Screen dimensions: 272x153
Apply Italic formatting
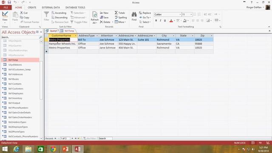(x=161, y=21)
